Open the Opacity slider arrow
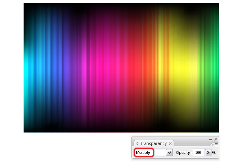The width and height of the screenshot is (244, 162). click(x=208, y=153)
